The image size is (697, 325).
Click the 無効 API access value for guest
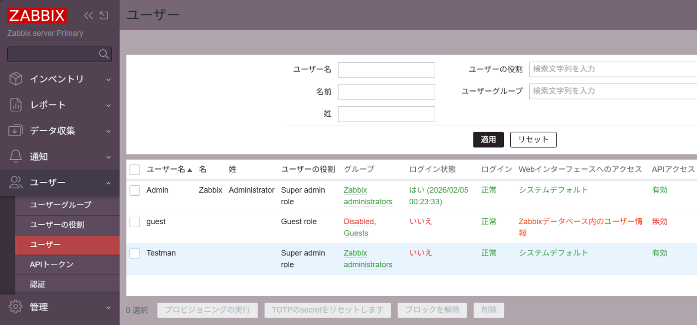660,222
